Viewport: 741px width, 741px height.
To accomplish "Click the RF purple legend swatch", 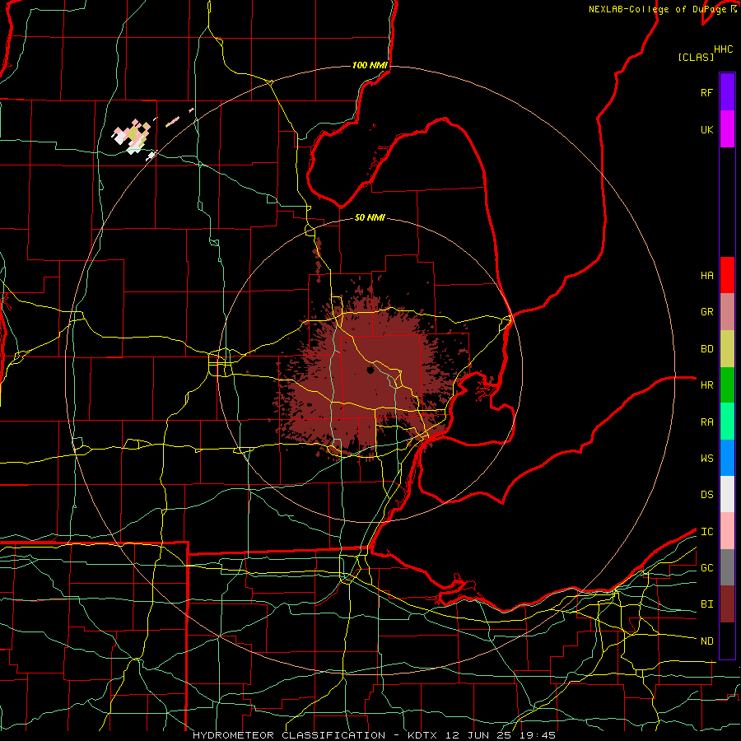I will click(727, 92).
